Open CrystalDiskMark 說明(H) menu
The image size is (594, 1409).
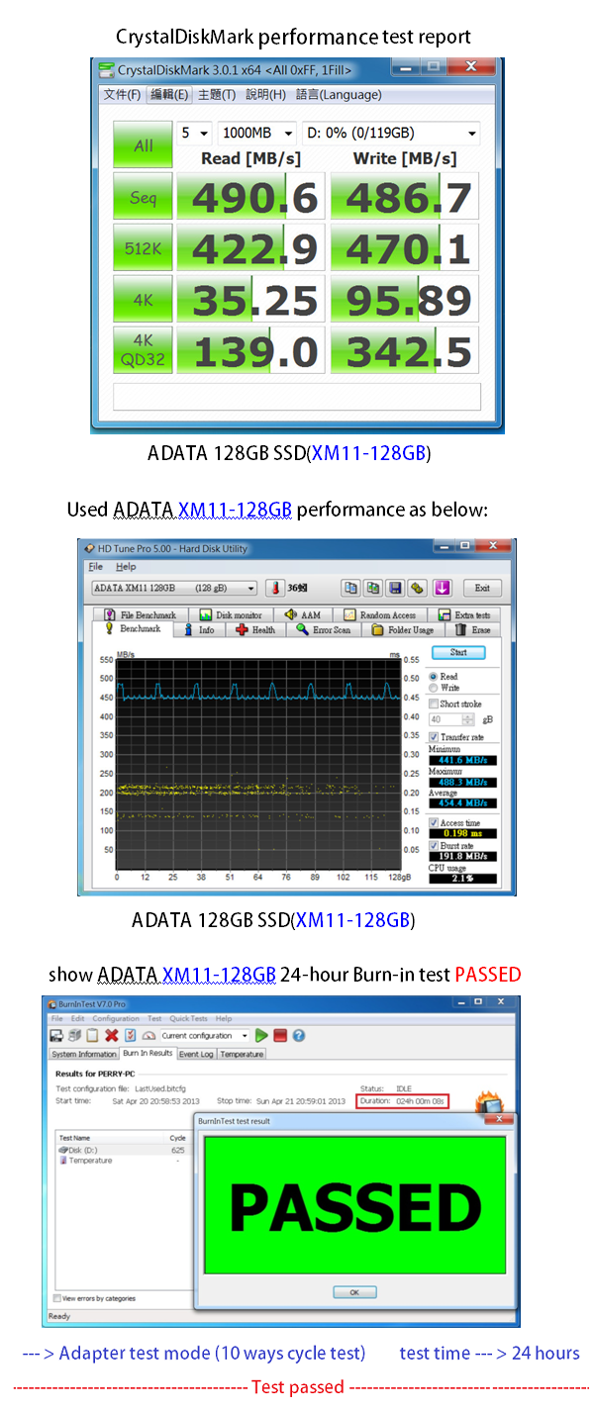click(x=265, y=95)
